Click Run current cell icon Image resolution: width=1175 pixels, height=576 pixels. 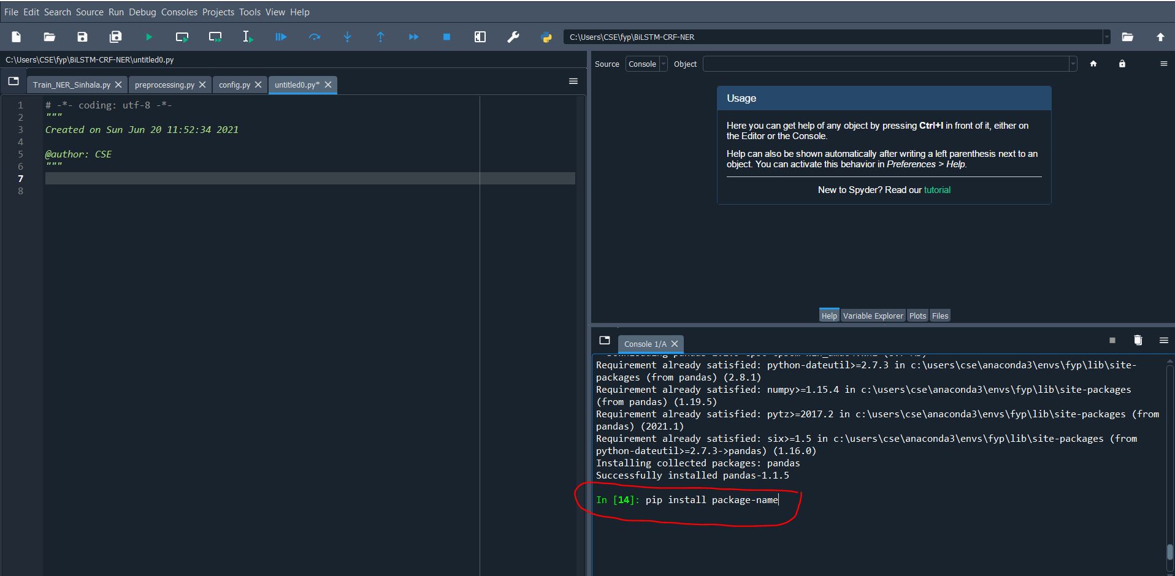coord(182,37)
